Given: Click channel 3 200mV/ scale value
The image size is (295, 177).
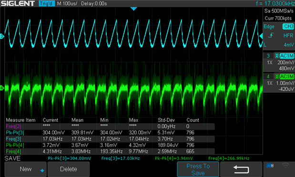Looking at the screenshot, I should pos(286,62).
